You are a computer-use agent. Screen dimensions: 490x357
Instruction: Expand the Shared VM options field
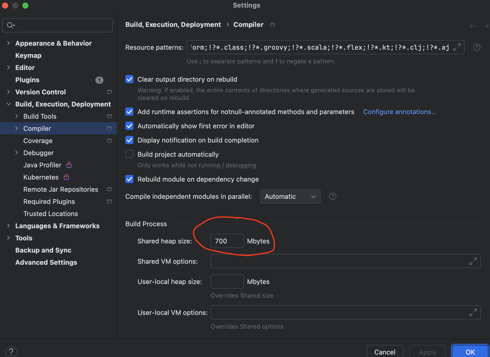pyautogui.click(x=473, y=261)
